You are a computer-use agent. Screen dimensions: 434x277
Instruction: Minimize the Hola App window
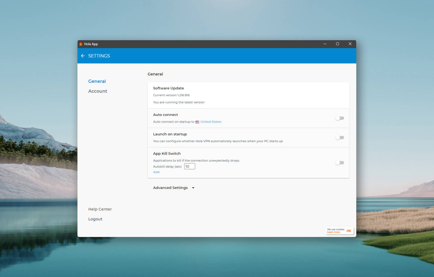[325, 44]
